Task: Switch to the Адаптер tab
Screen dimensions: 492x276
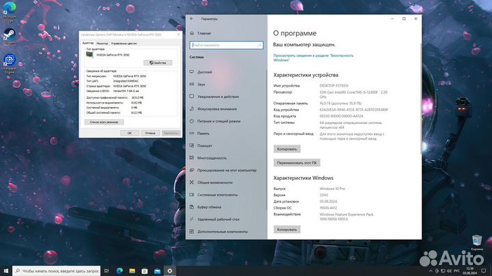Action: [88, 43]
